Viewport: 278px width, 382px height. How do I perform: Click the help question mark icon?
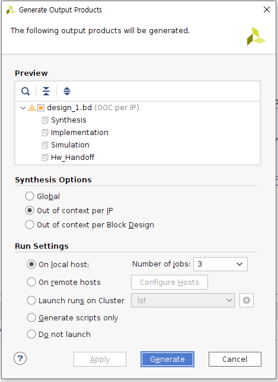(20, 358)
